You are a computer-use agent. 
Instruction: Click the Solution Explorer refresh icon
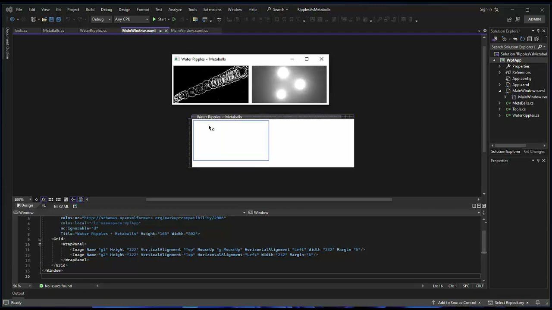[522, 39]
